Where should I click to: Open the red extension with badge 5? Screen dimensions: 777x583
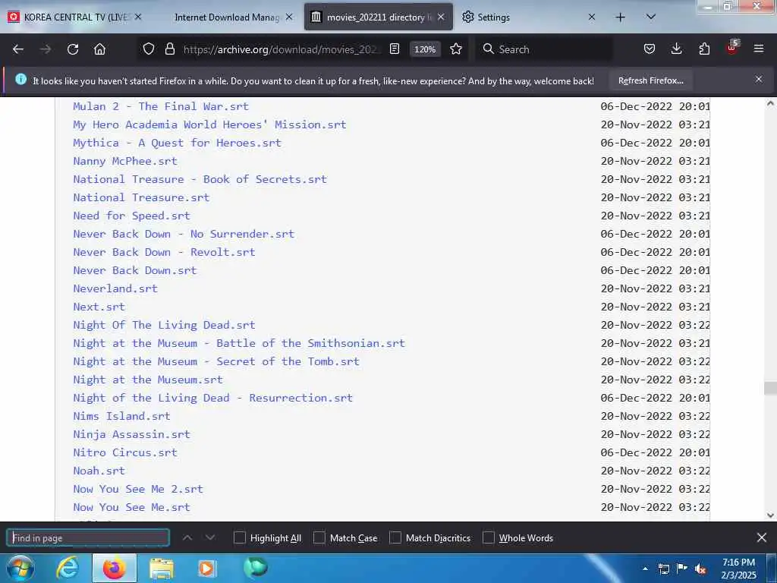[732, 48]
